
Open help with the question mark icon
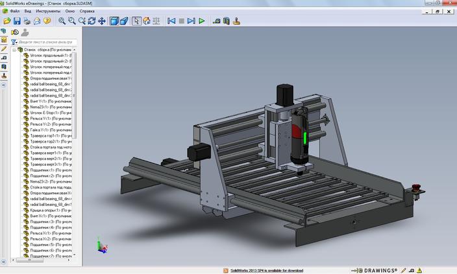point(47,21)
